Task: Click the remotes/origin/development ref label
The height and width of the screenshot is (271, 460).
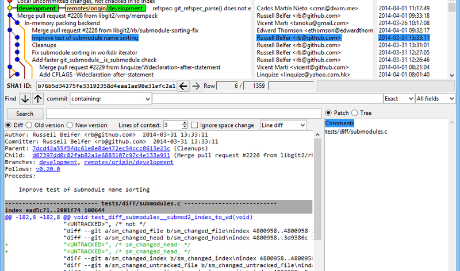Action: point(105,9)
